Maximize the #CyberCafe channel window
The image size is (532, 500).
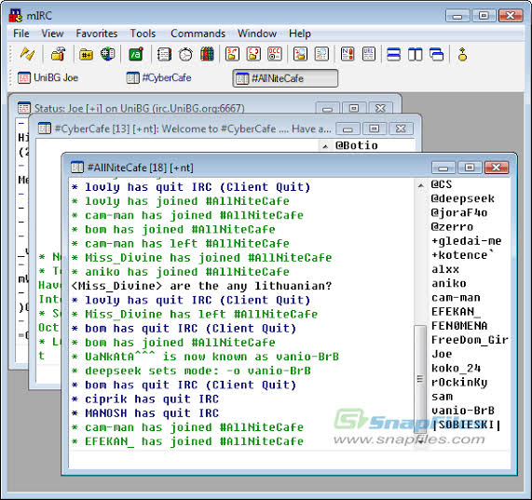pos(375,128)
